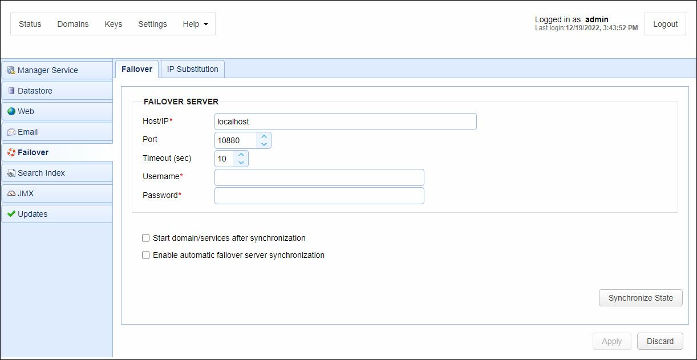This screenshot has width=697, height=360.
Task: Open the Help dropdown menu
Action: 195,24
